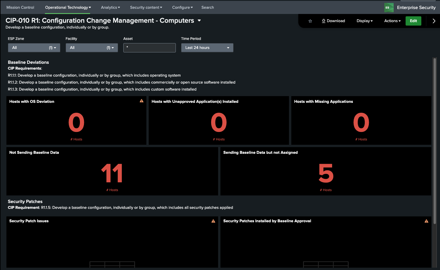The image size is (440, 270).
Task: Click warning icon on Security Patch Issues panel
Action: tap(213, 221)
